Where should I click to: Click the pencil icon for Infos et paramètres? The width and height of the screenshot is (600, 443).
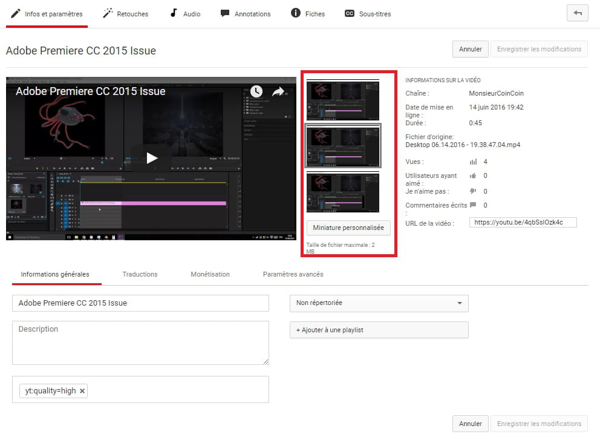(15, 14)
